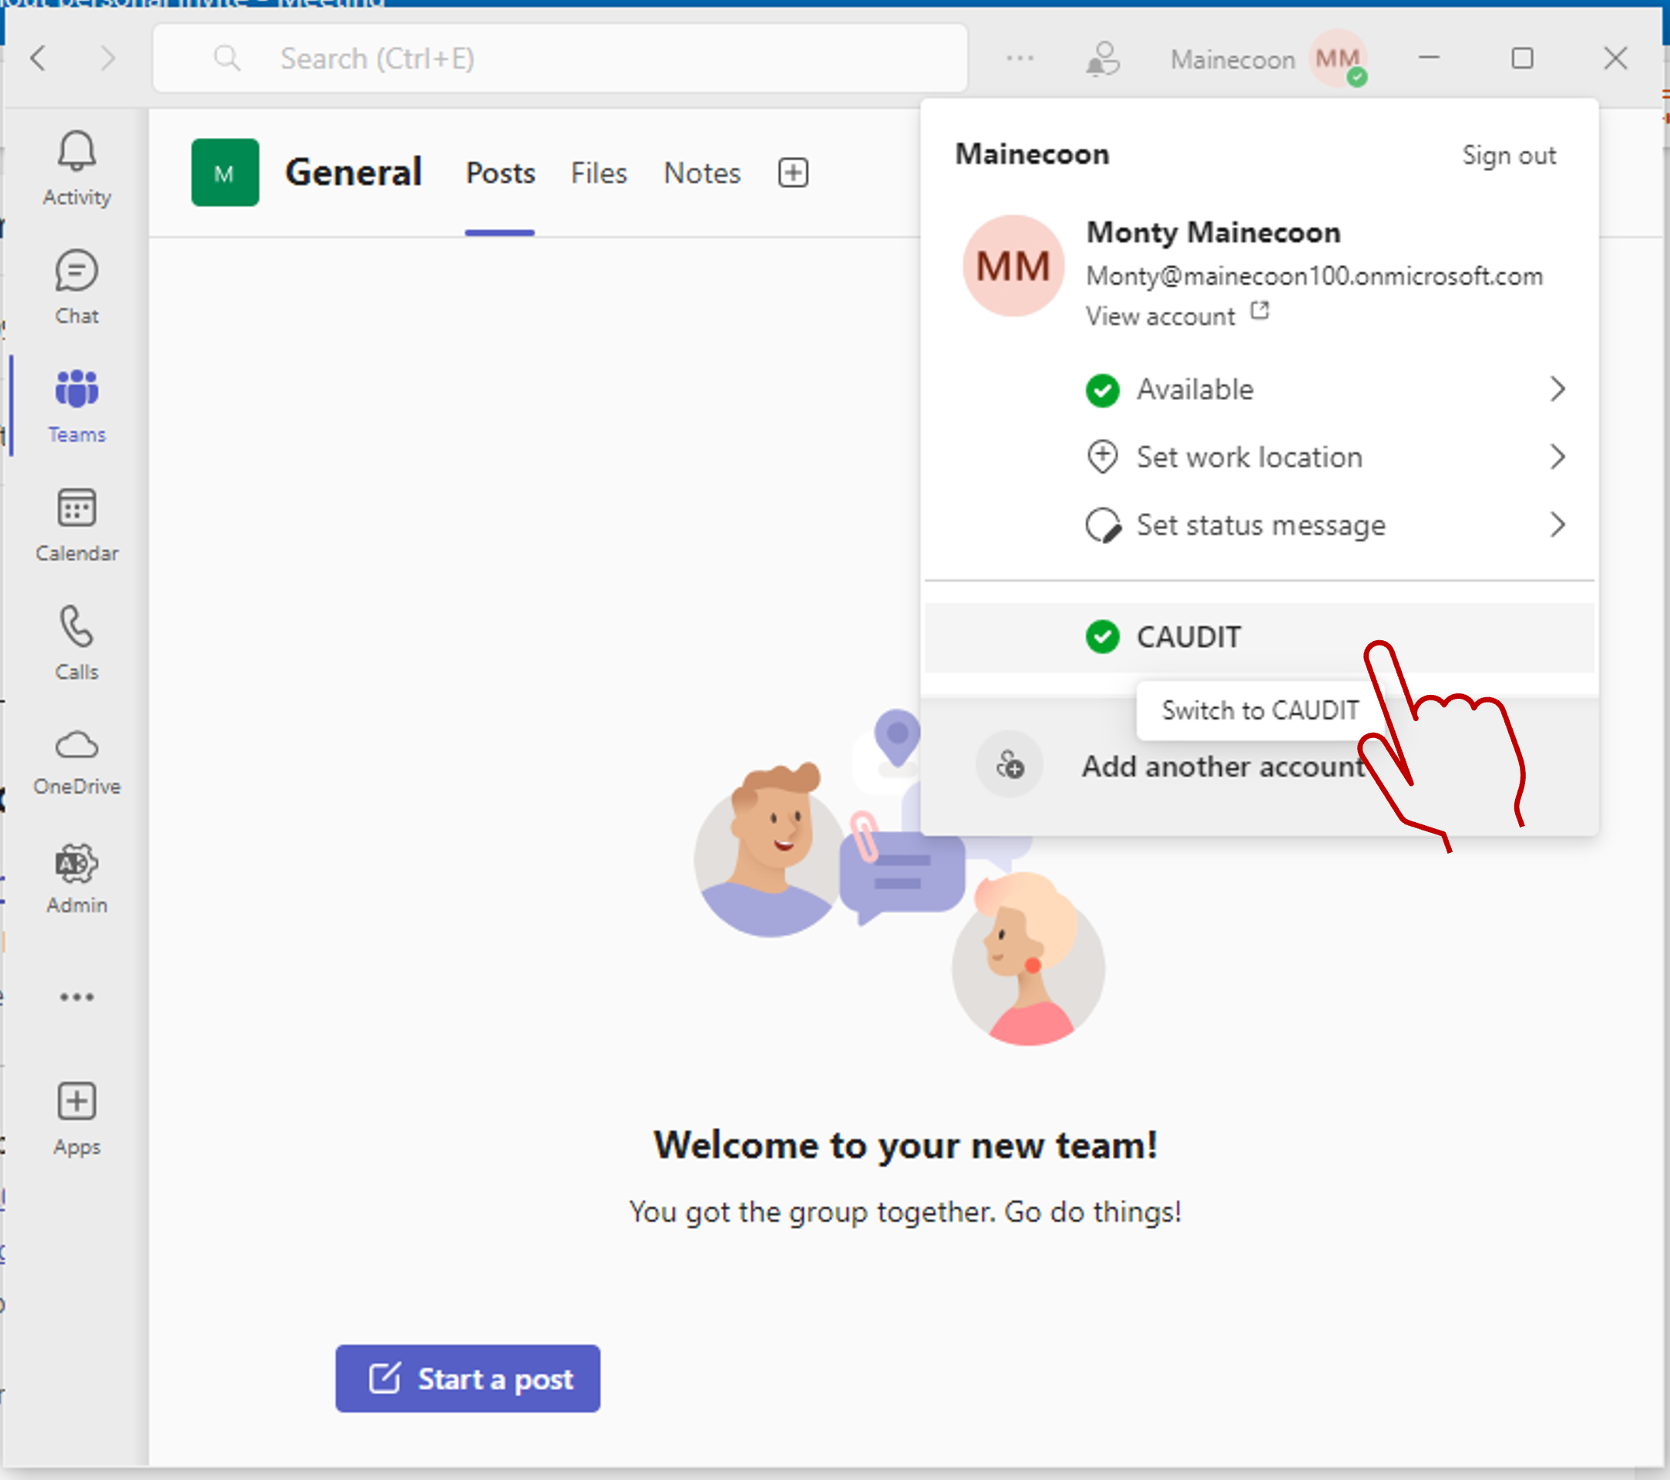Open Chat in the sidebar
The image size is (1670, 1480).
pyautogui.click(x=77, y=287)
